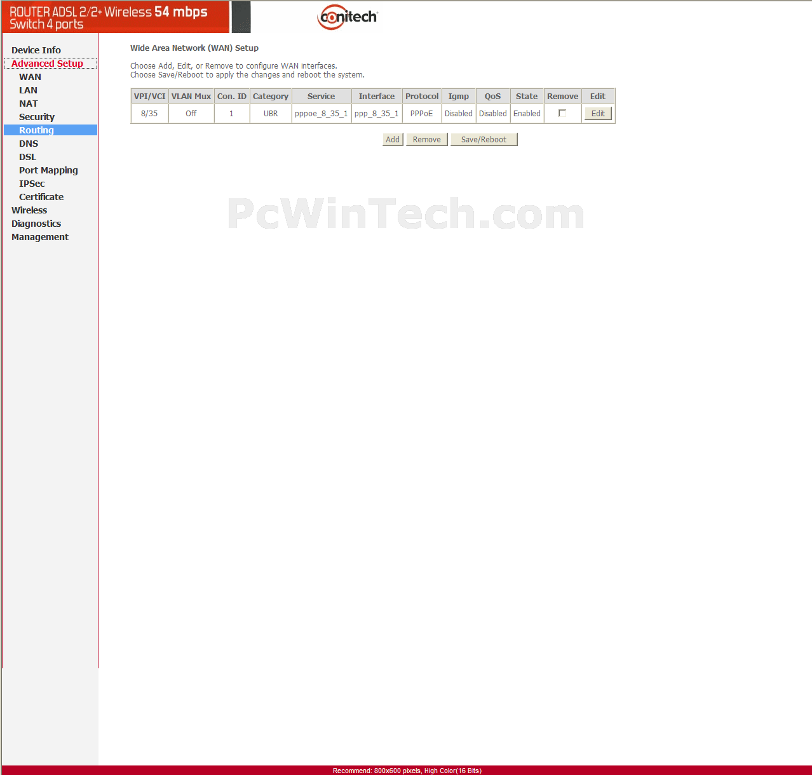The image size is (812, 775).
Task: Click the pppoe_8_35_1 service cell
Action: tap(321, 114)
